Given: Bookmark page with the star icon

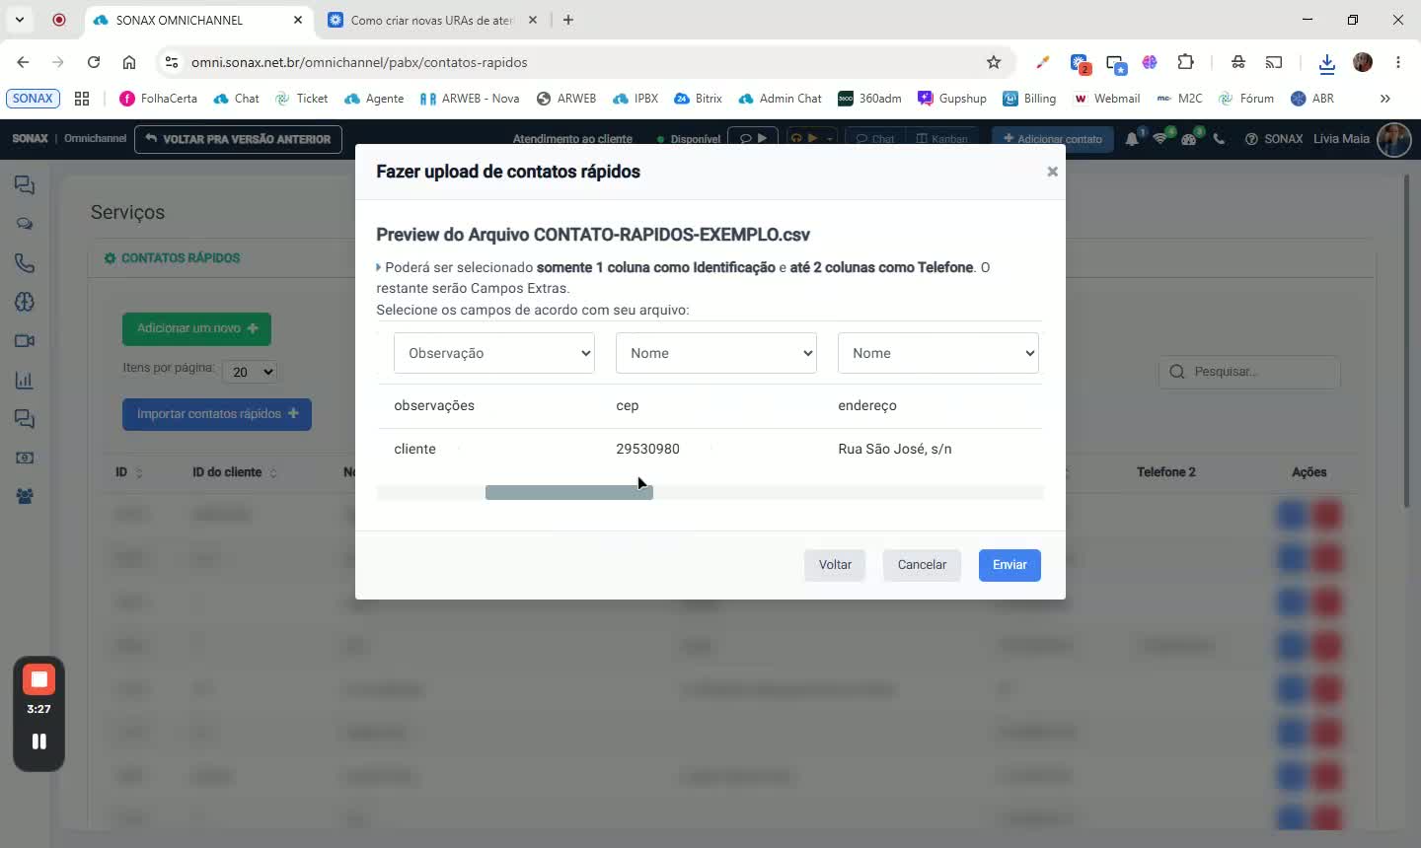Looking at the screenshot, I should 994,62.
